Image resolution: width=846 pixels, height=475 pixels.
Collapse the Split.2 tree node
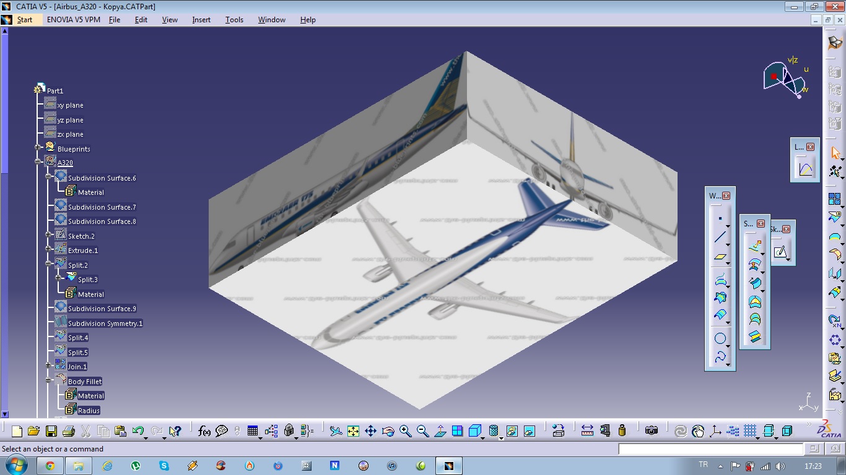click(48, 264)
